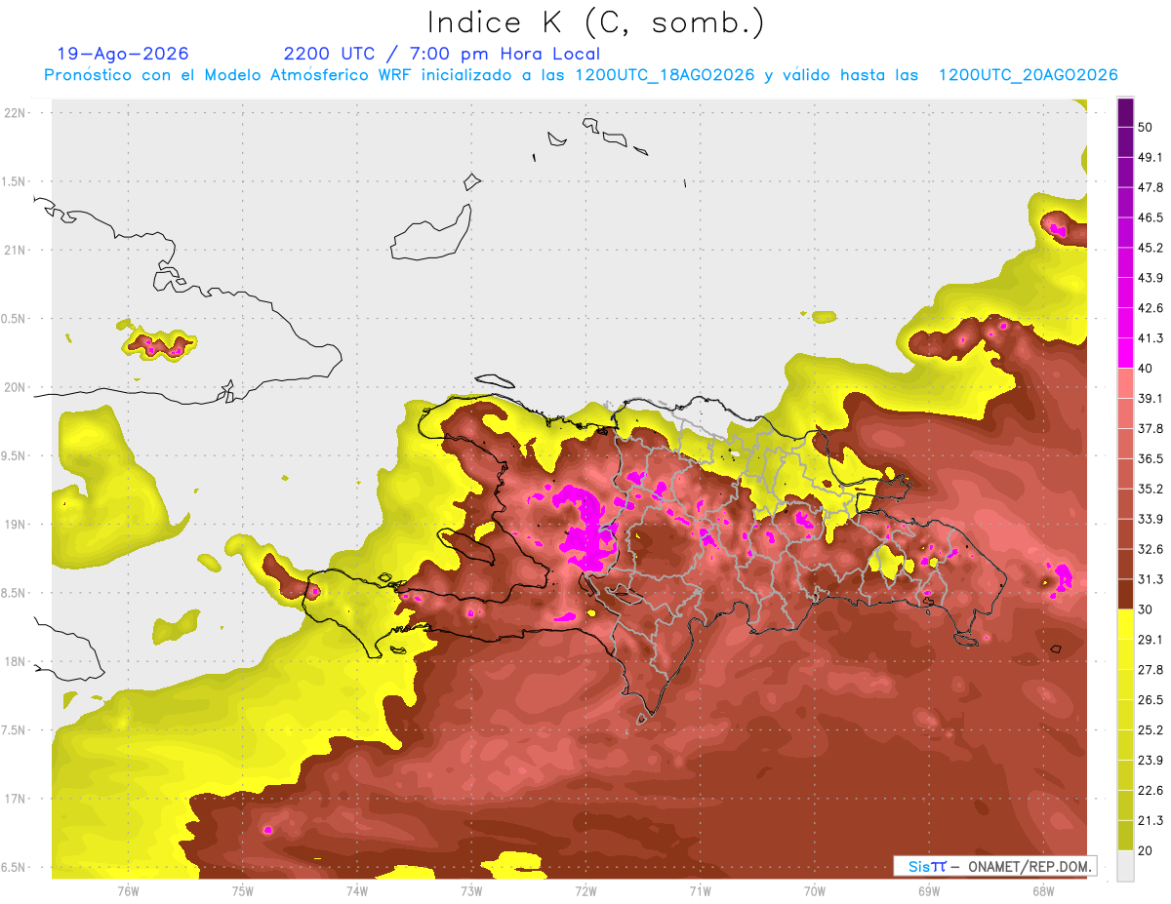Click the legend value "35.2"

pos(1150,489)
